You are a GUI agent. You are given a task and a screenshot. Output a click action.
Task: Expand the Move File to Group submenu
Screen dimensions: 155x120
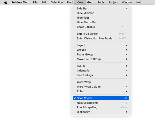(101, 59)
